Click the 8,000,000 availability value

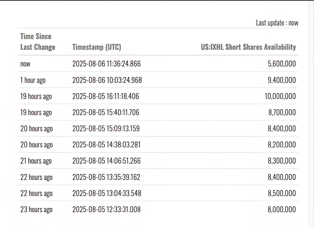(x=282, y=210)
